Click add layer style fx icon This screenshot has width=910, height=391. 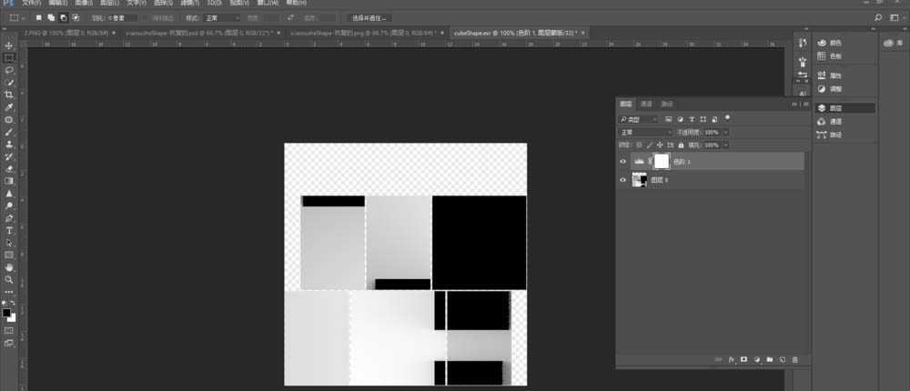pos(732,360)
